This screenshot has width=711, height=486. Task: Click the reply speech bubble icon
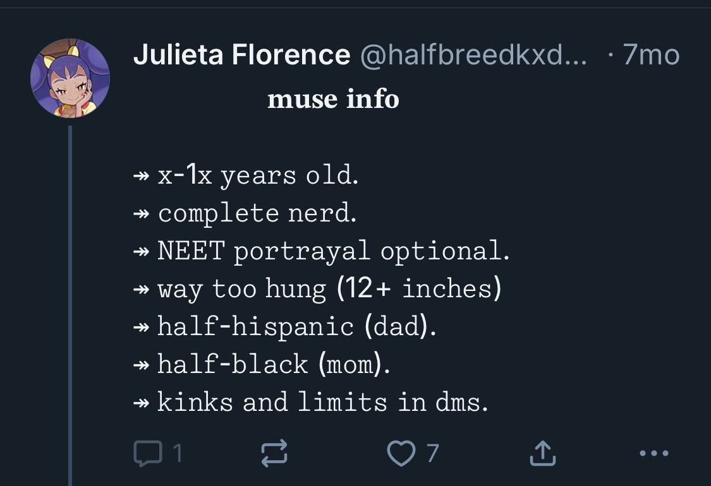149,453
